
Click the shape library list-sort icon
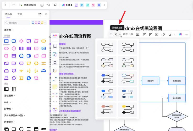click(x=40, y=14)
